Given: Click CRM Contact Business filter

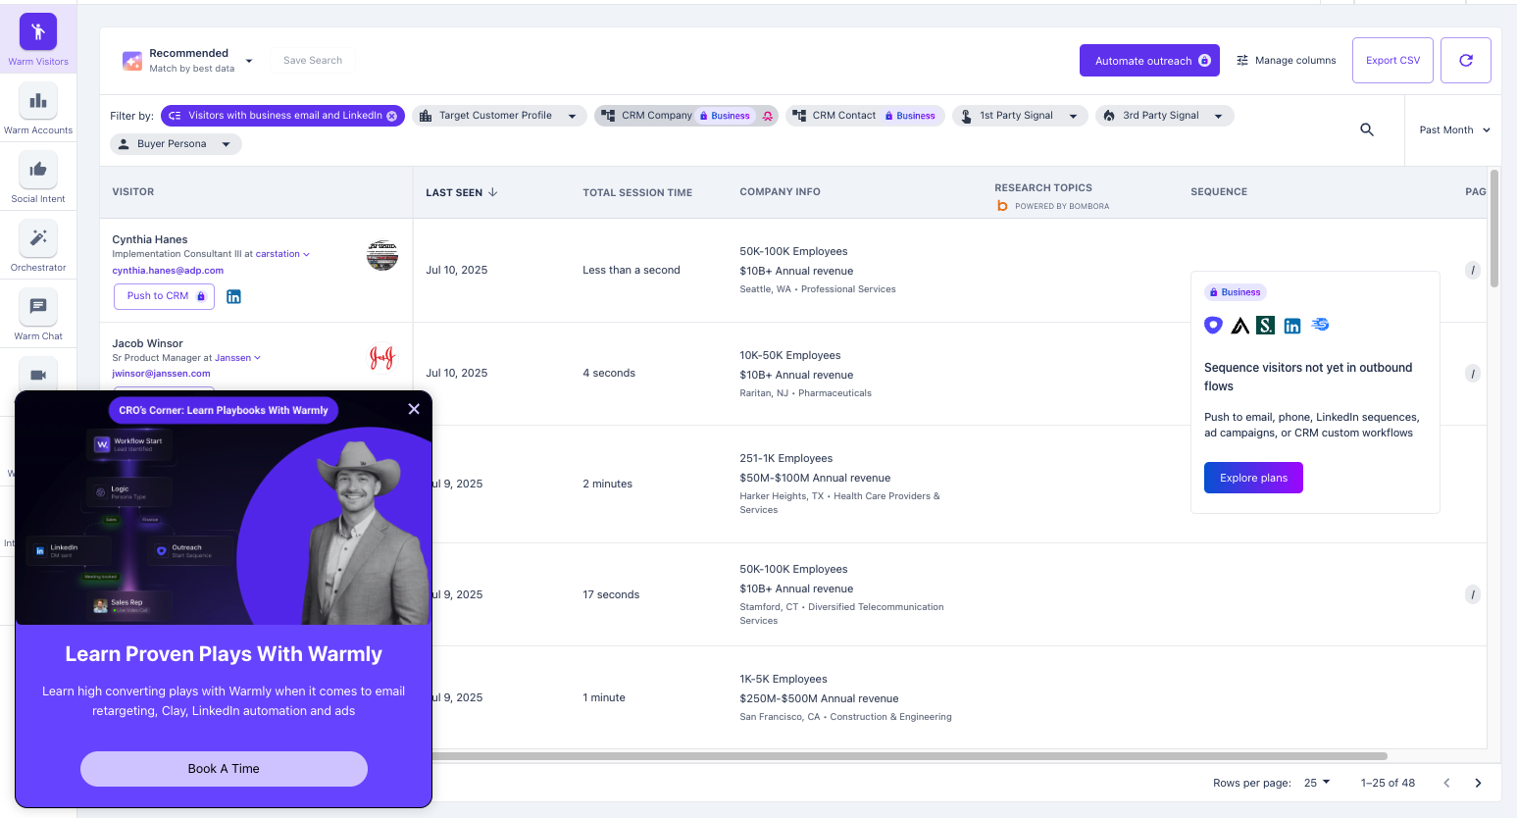Looking at the screenshot, I should coord(865,116).
